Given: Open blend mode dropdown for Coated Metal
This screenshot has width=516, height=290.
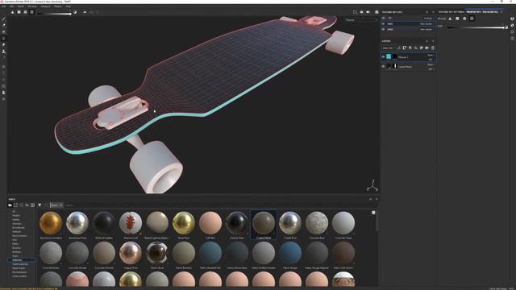Looking at the screenshot, I should tap(431, 64).
